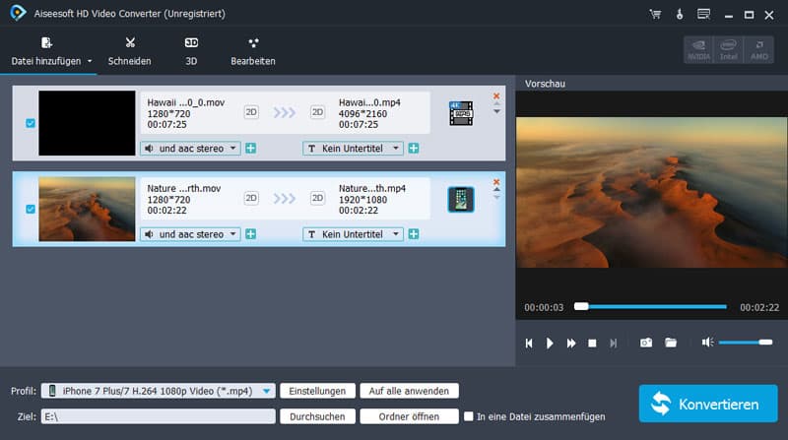The image size is (788, 440).
Task: Stop the preview playback
Action: tap(593, 344)
